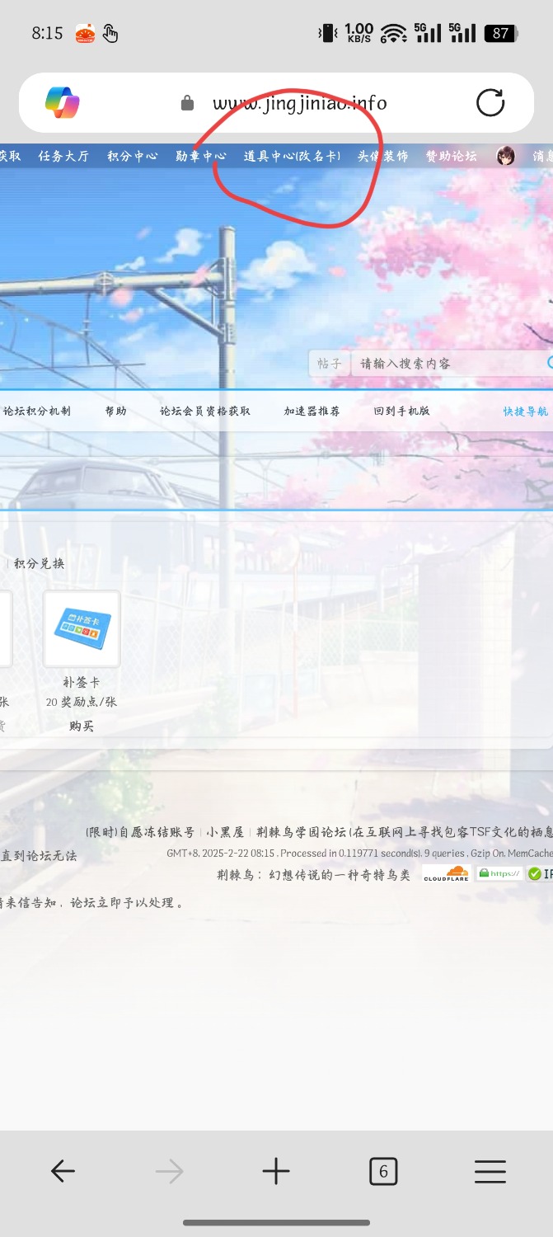
Task: Open the 帖子 search type dropdown
Action: 330,364
